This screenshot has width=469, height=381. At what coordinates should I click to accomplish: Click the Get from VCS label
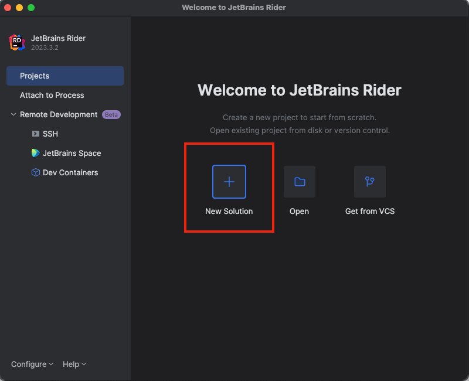[370, 211]
